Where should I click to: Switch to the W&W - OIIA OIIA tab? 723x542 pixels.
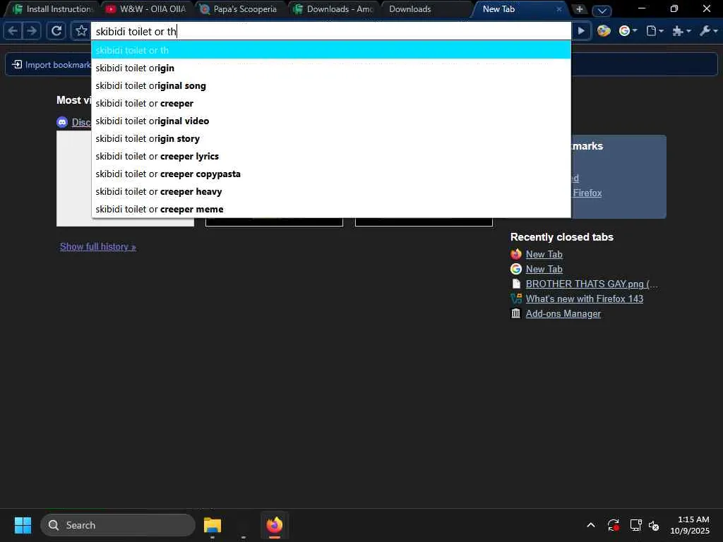click(x=145, y=9)
